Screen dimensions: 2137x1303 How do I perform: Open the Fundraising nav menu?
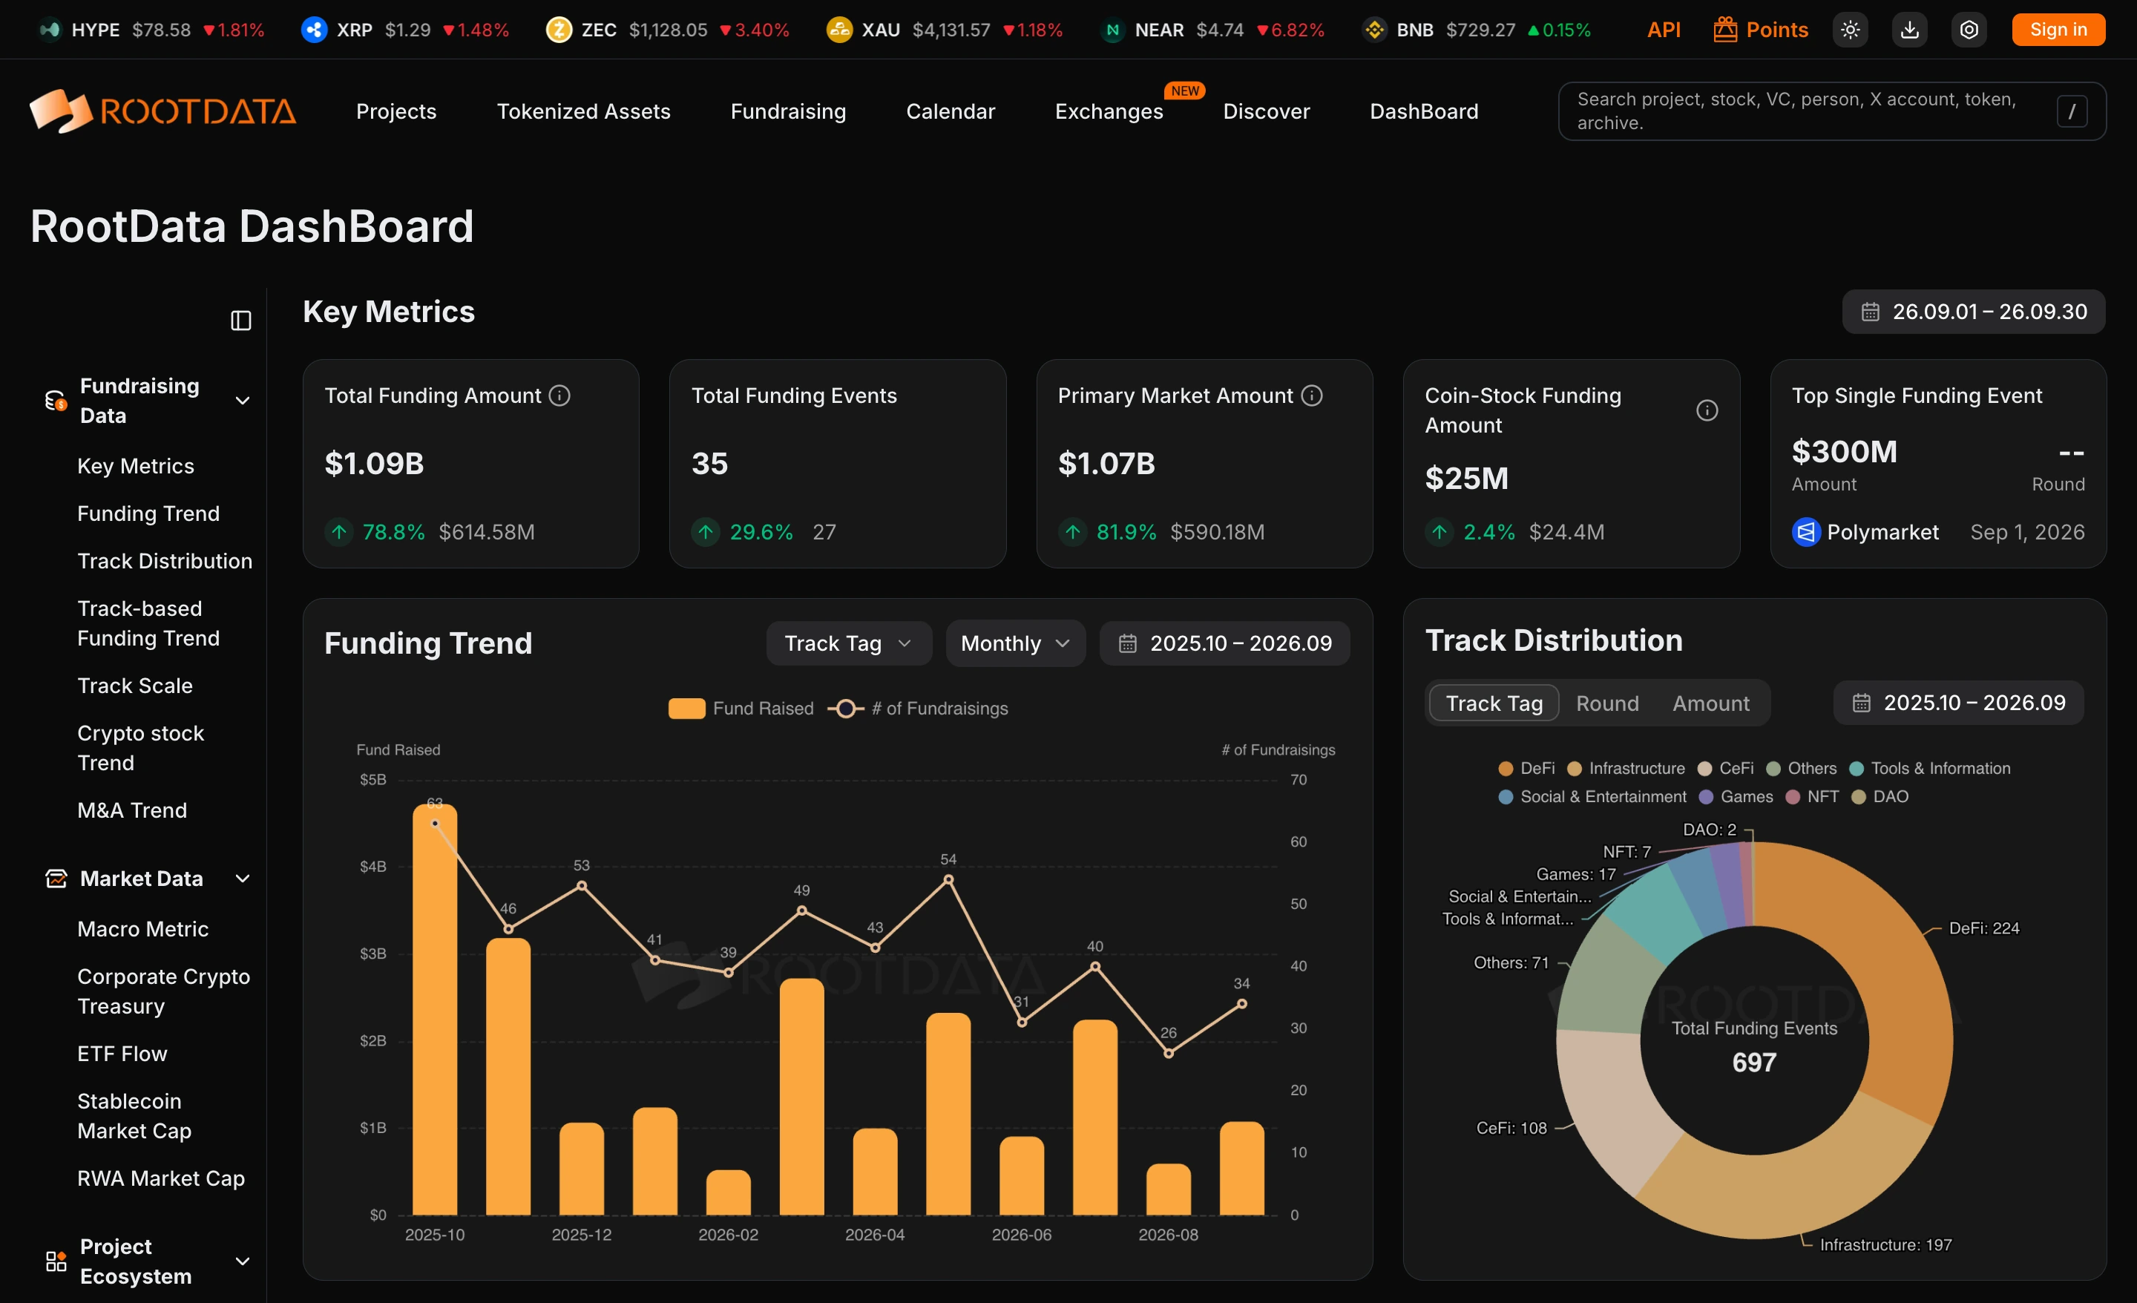pos(787,111)
